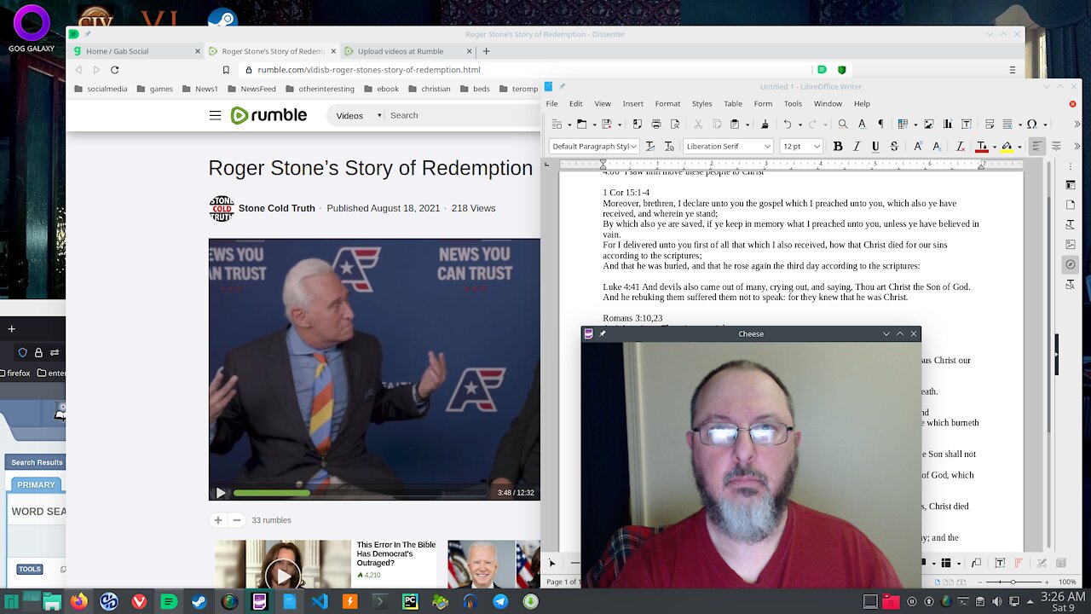This screenshot has width=1091, height=614.
Task: Enable Align Left in Writer
Action: click(x=1036, y=147)
